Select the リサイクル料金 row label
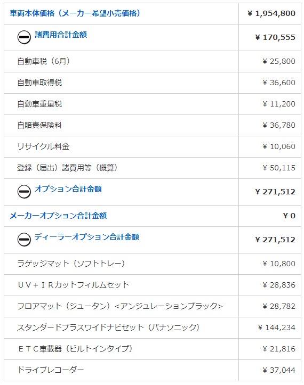Viewport: 304px width, 385px height. click(43, 146)
